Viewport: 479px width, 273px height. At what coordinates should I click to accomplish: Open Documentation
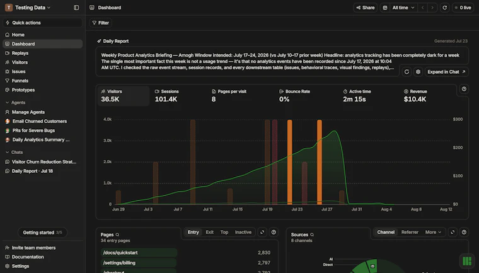coord(42,257)
